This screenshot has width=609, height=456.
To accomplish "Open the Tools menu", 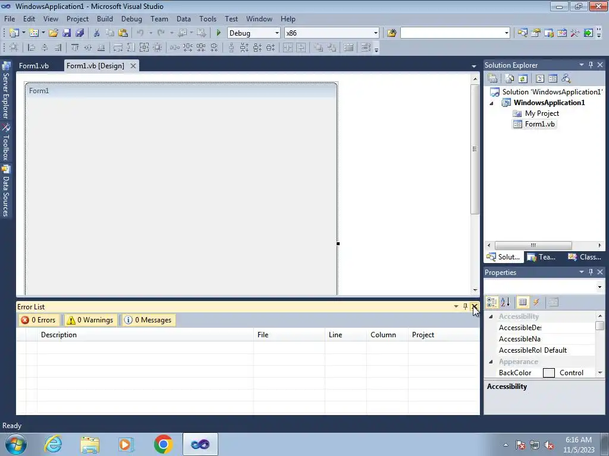I will click(x=208, y=18).
